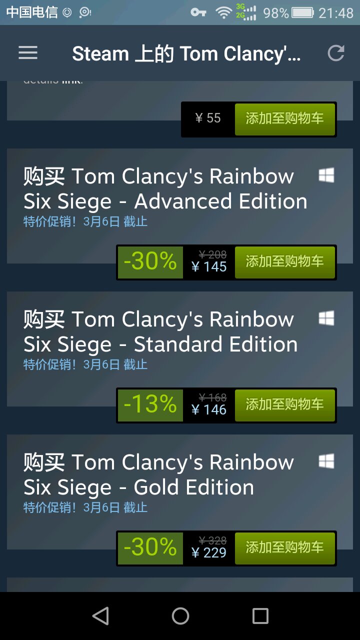This screenshot has height=640, width=360.
Task: Tap Windows icon beside Standard Edition
Action: click(326, 318)
